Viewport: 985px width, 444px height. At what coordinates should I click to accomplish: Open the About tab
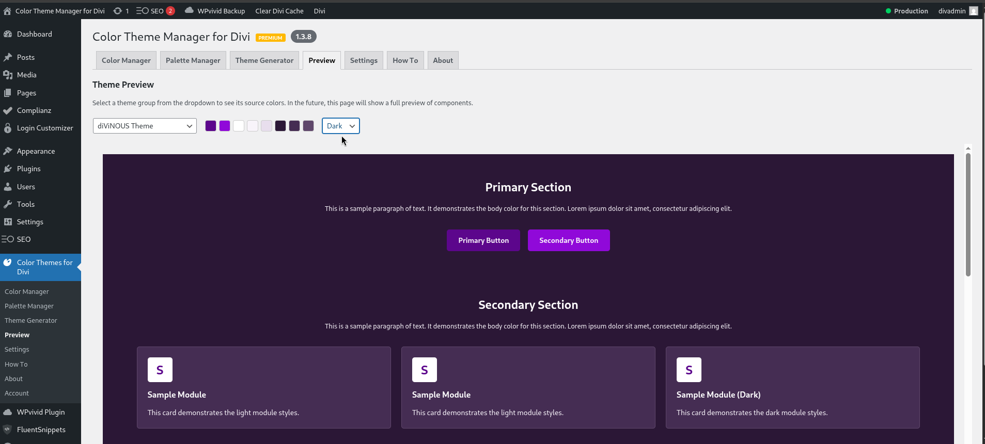(x=443, y=60)
